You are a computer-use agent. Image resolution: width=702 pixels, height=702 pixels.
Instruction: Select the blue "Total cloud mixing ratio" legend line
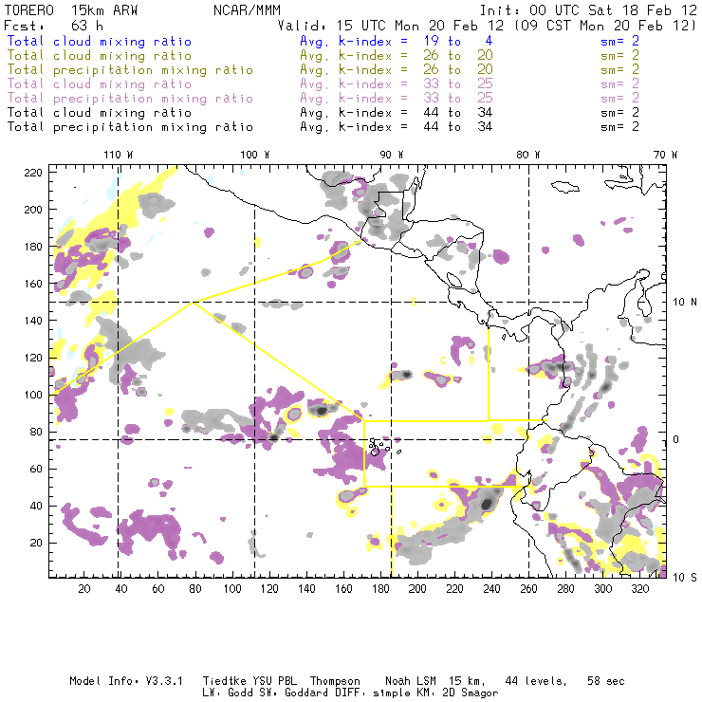click(100, 42)
